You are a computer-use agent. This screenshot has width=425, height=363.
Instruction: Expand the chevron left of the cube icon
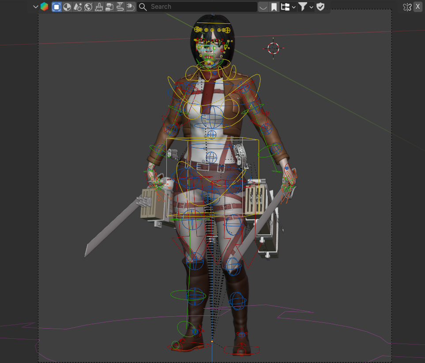[x=36, y=7]
